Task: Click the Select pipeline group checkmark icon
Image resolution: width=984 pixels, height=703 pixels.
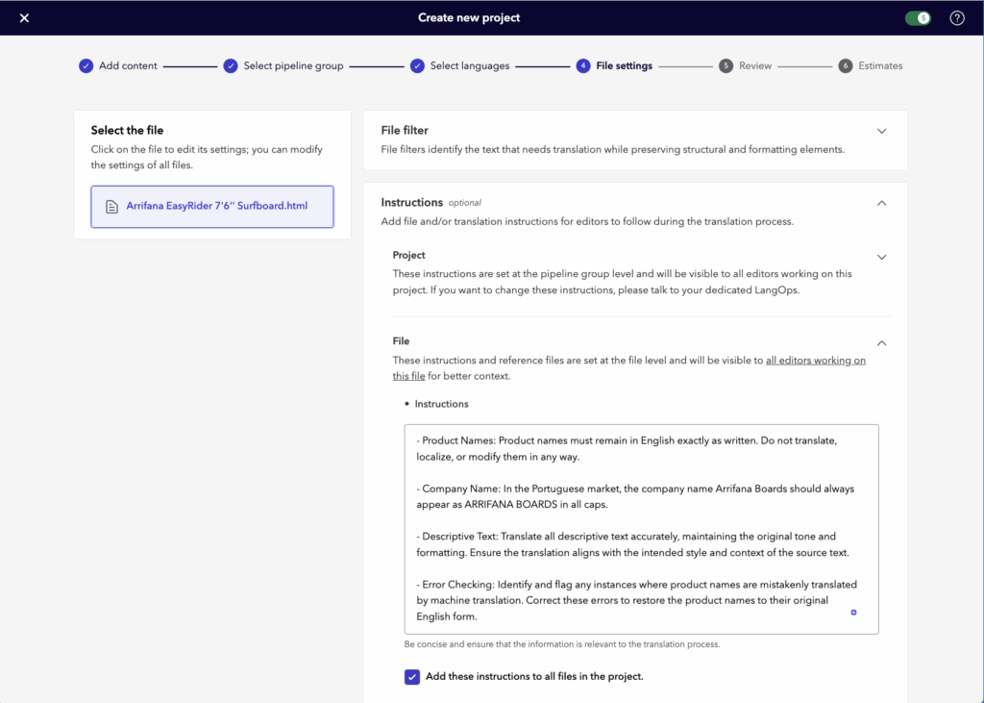Action: [231, 66]
